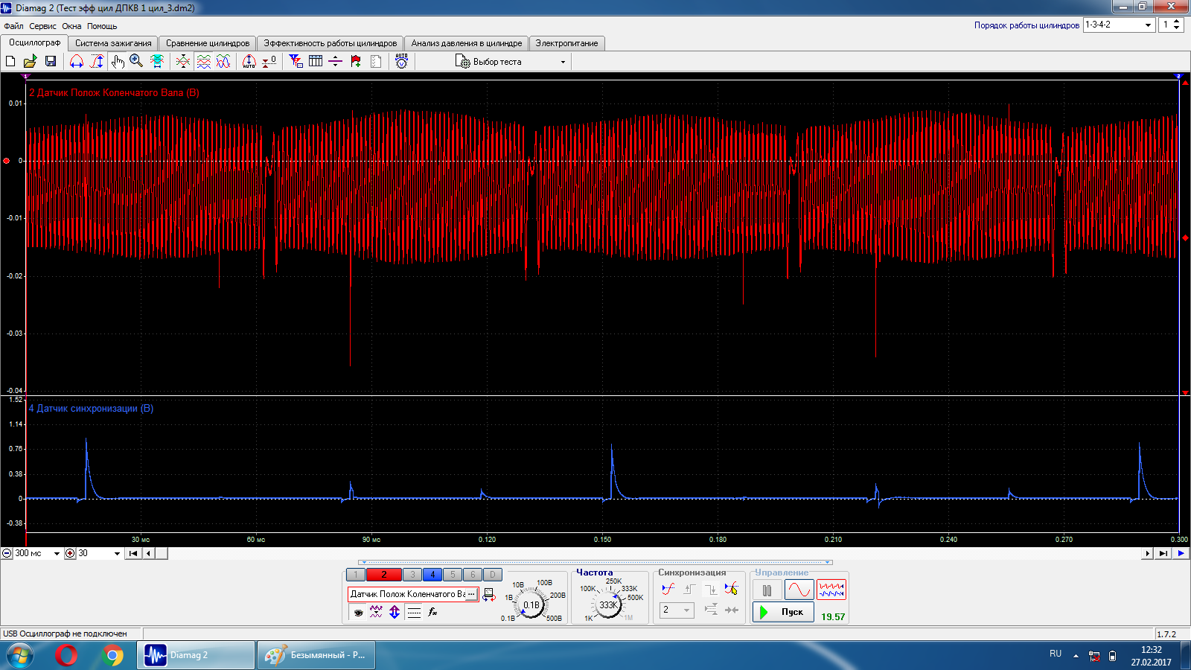Add a marker with the red flag icon
The width and height of the screenshot is (1191, 670).
[x=356, y=61]
